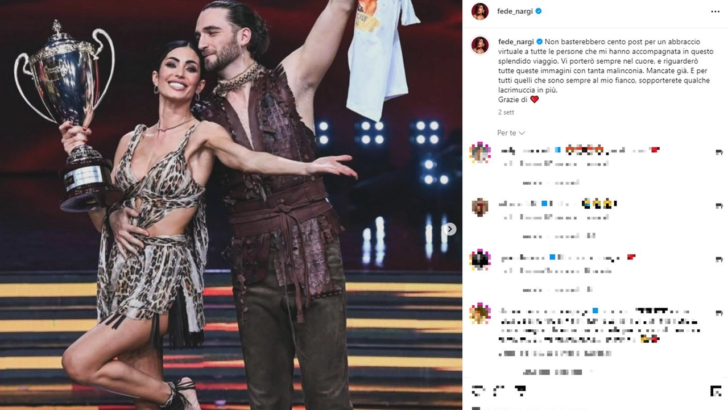Click the verified badge beside header username

tap(539, 11)
